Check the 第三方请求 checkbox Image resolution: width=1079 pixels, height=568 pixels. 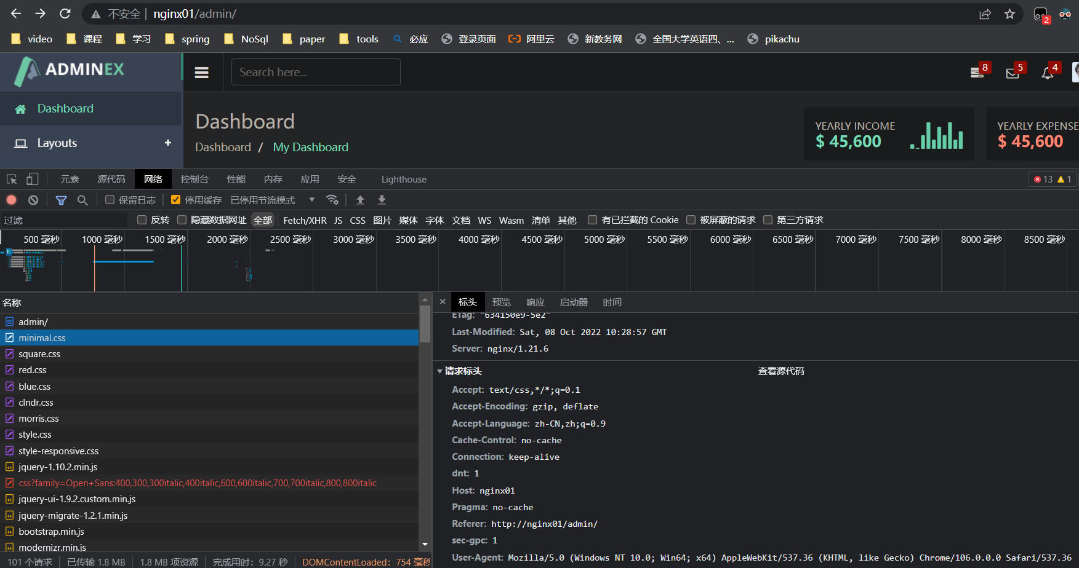click(x=768, y=220)
